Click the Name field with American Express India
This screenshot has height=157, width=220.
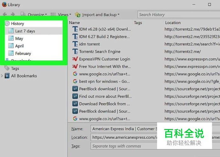(155, 129)
